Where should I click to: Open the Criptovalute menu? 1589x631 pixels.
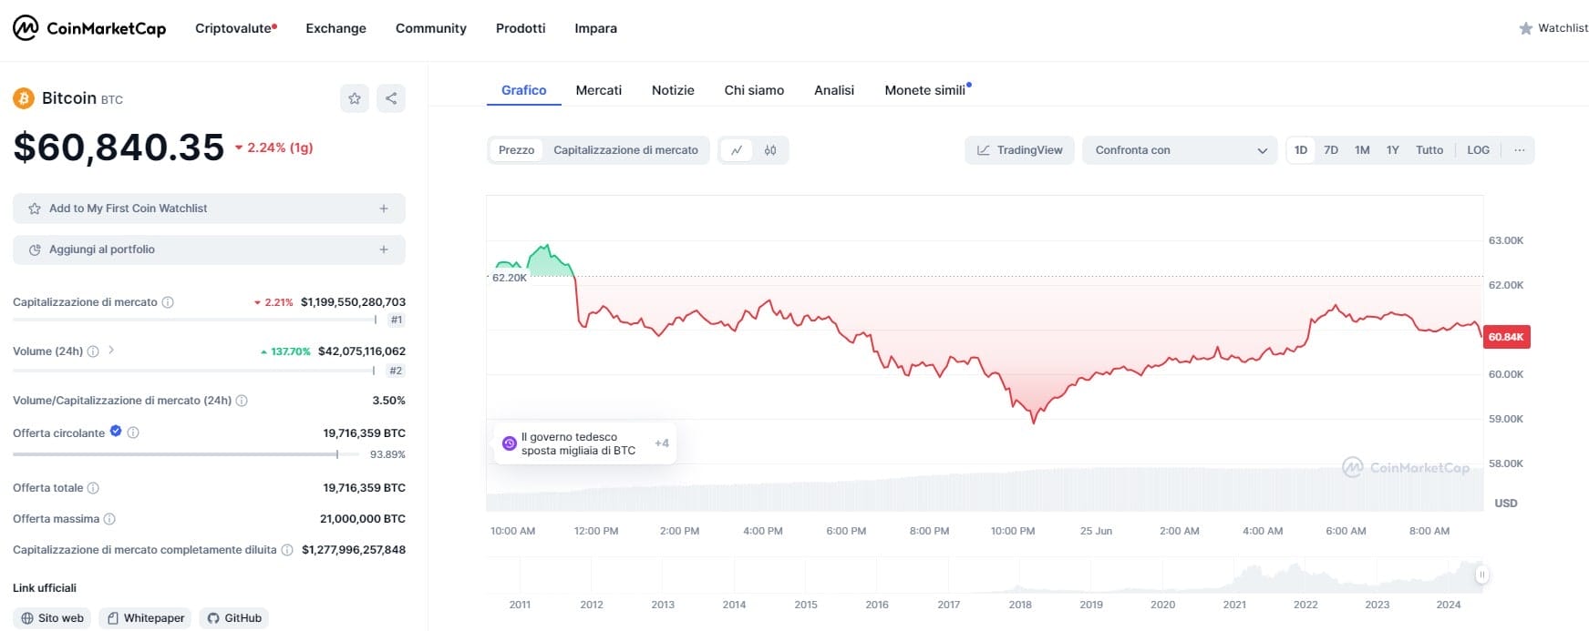coord(234,28)
